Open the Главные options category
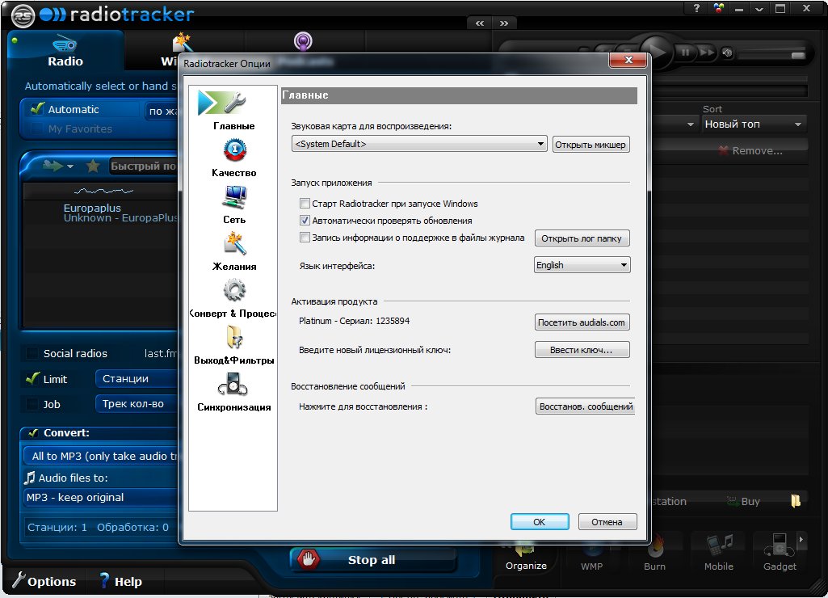 pos(233,110)
